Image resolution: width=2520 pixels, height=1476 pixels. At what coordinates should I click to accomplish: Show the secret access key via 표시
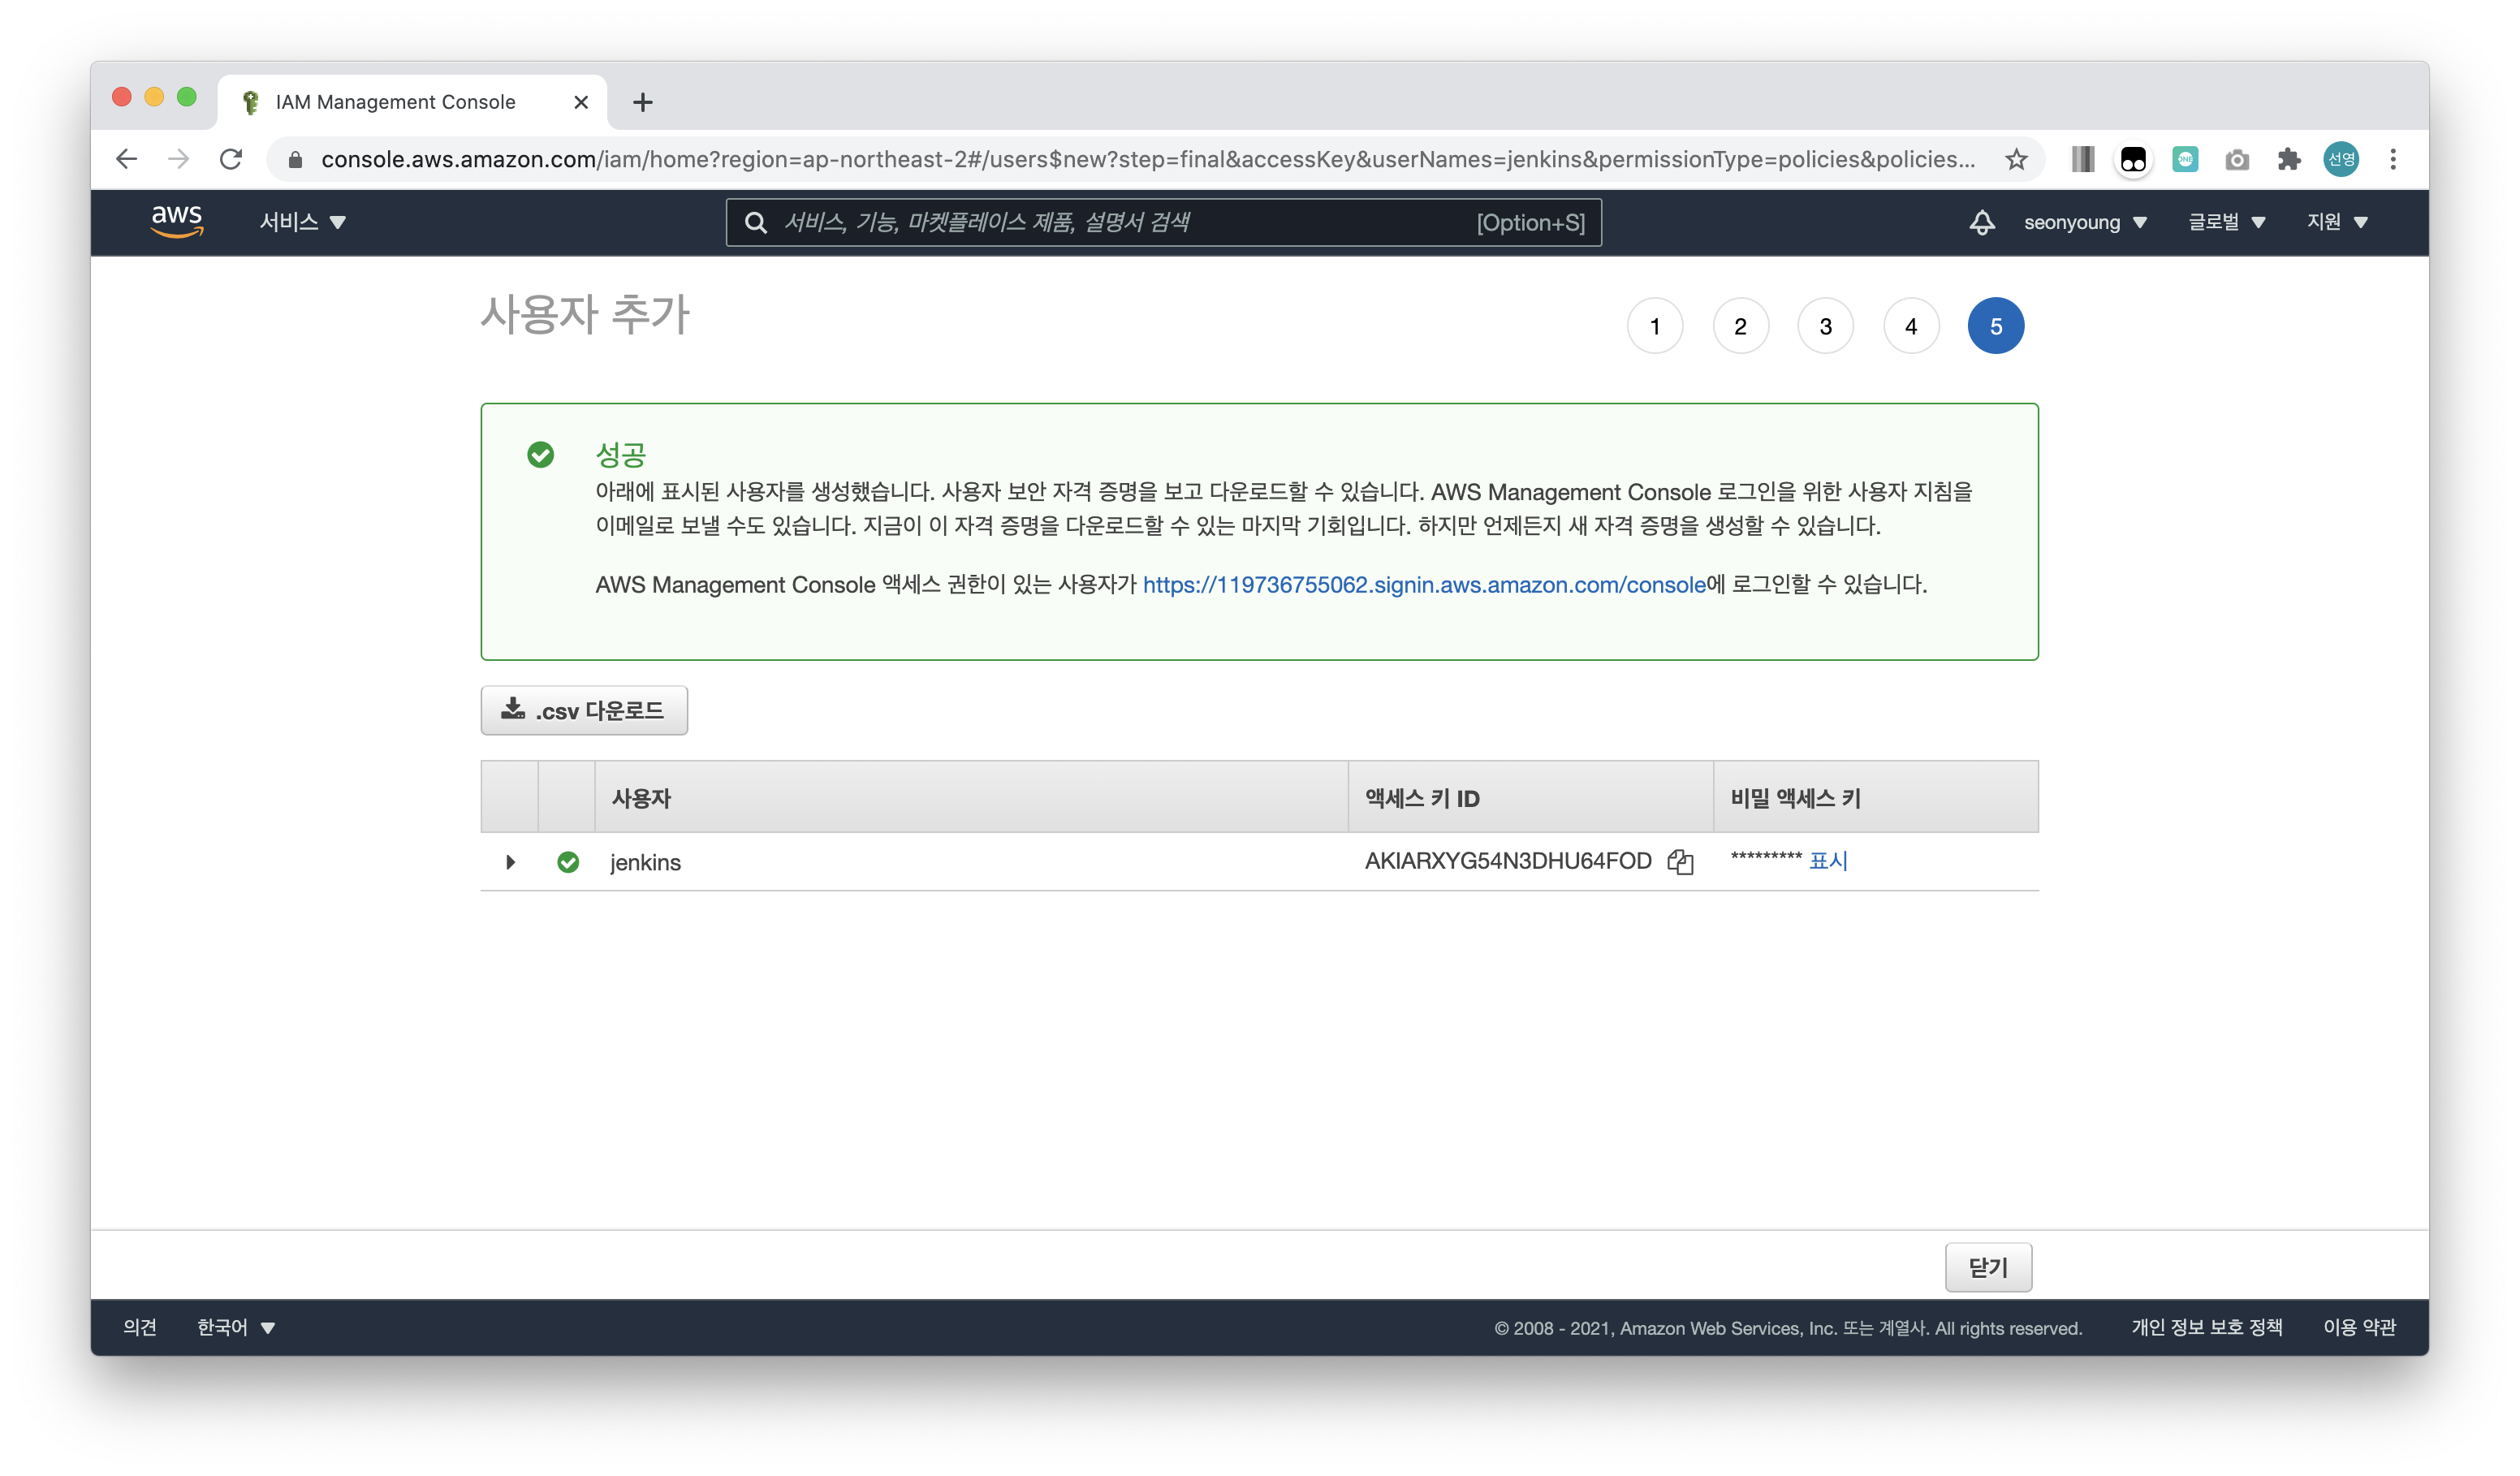1828,860
